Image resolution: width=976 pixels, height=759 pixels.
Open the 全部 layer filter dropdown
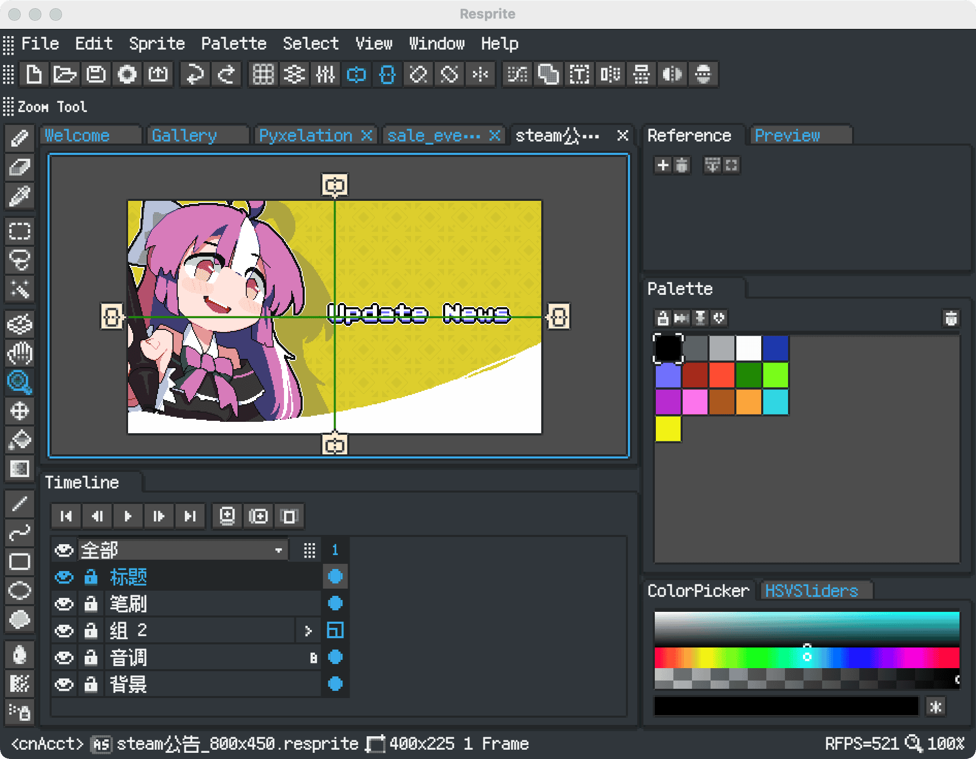[x=278, y=550]
